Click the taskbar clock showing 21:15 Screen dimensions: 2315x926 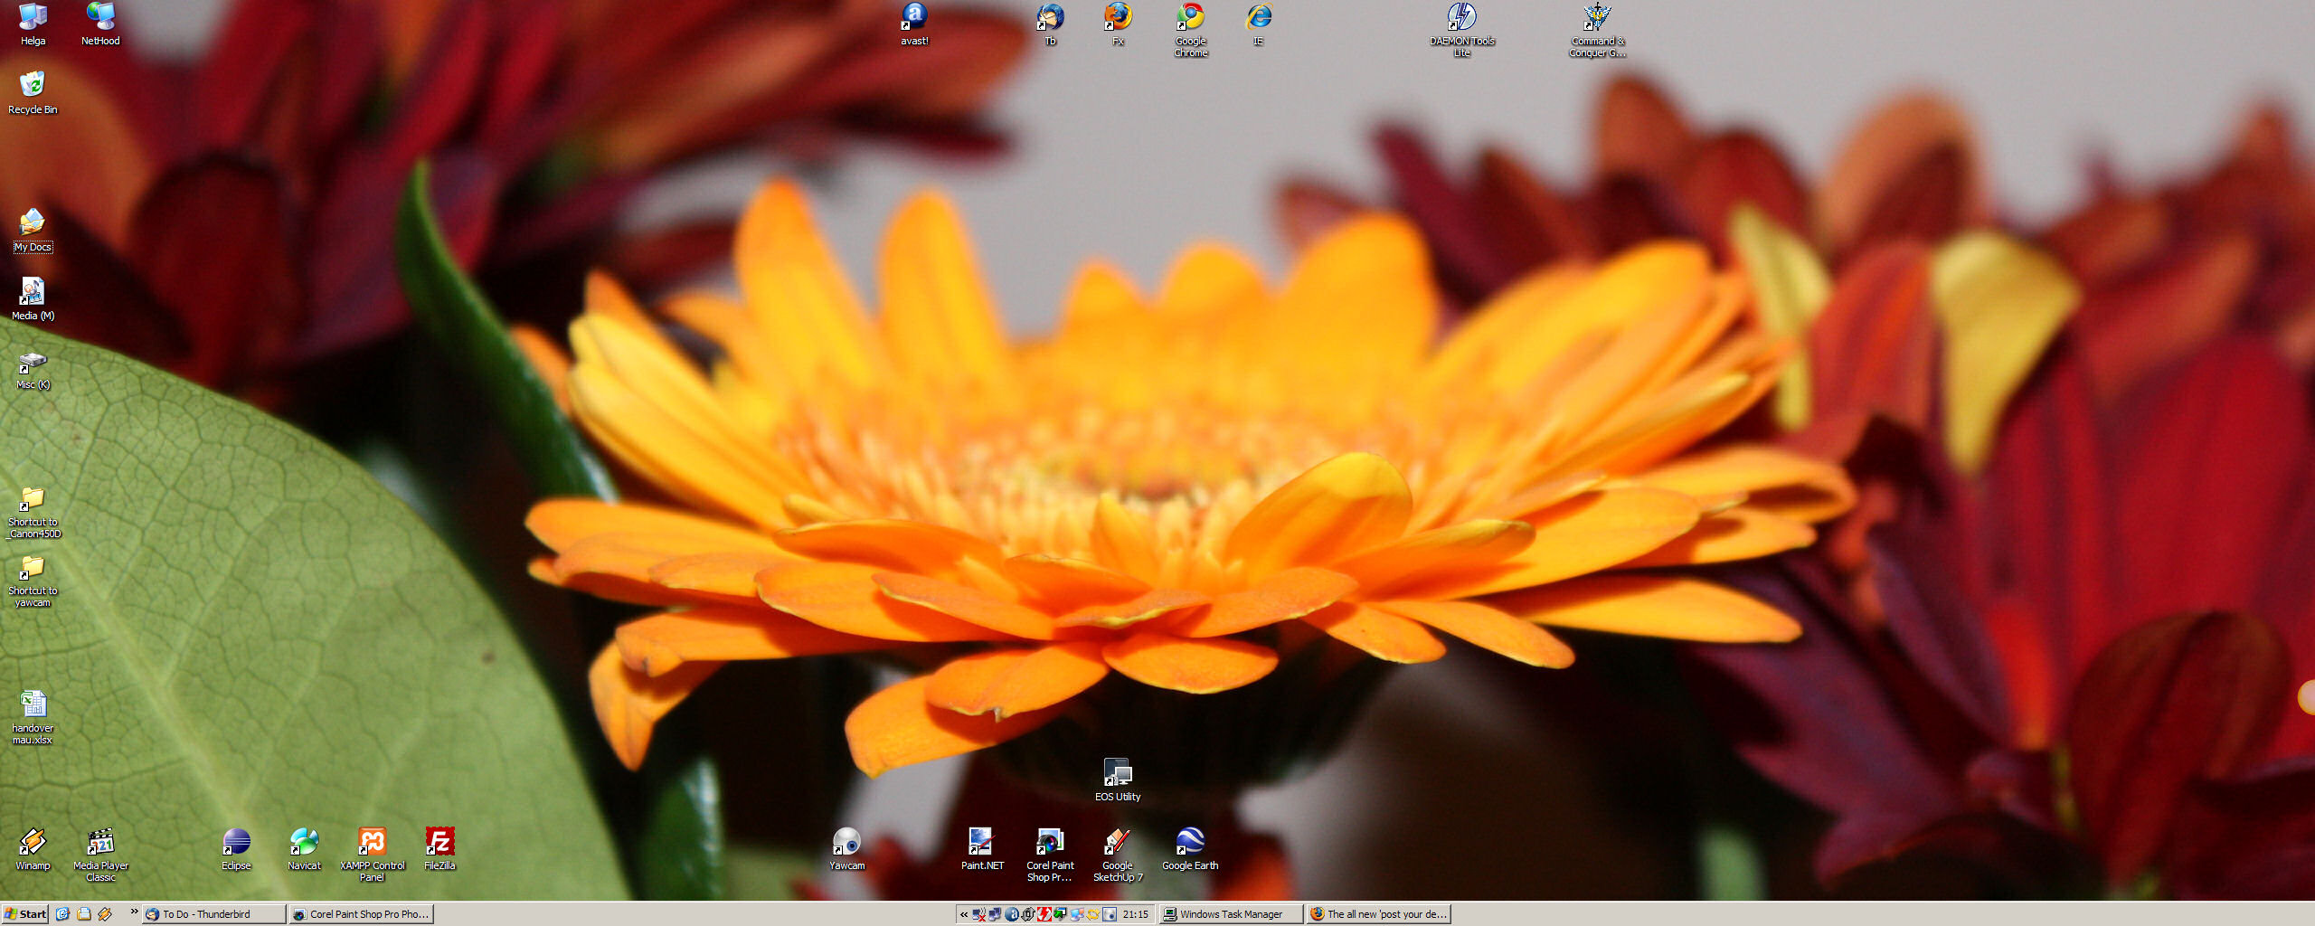1136,914
